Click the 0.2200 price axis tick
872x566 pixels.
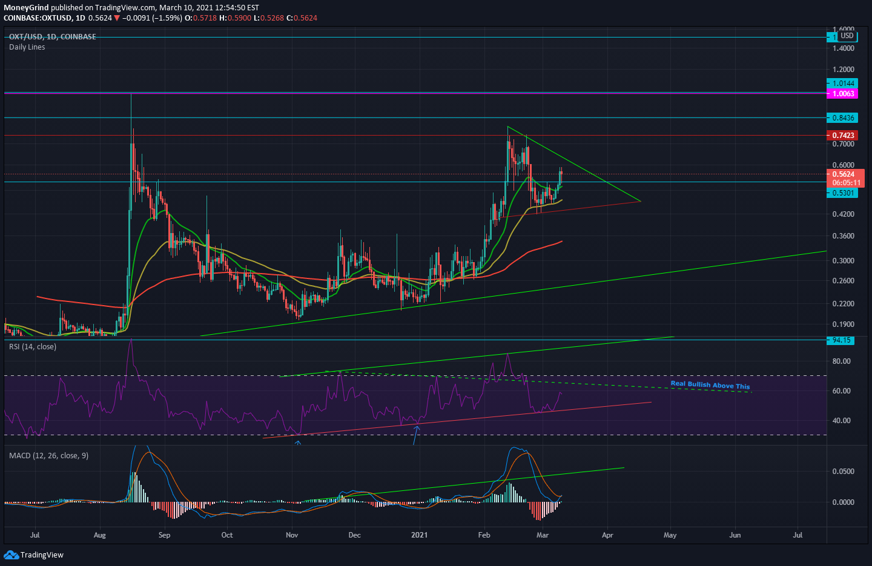pos(844,304)
